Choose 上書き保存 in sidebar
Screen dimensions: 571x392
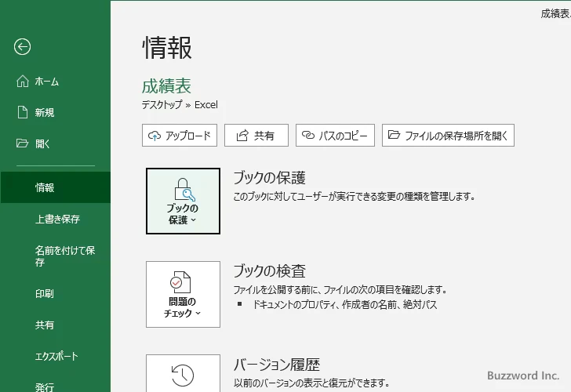pos(56,219)
